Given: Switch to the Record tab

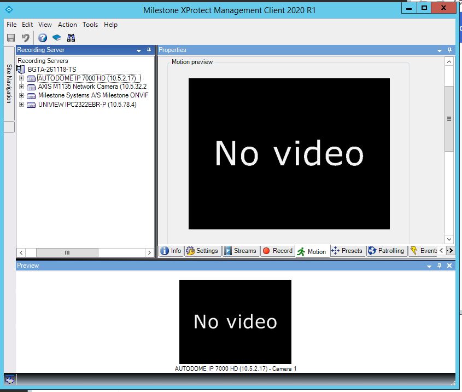Looking at the screenshot, I should pyautogui.click(x=277, y=251).
